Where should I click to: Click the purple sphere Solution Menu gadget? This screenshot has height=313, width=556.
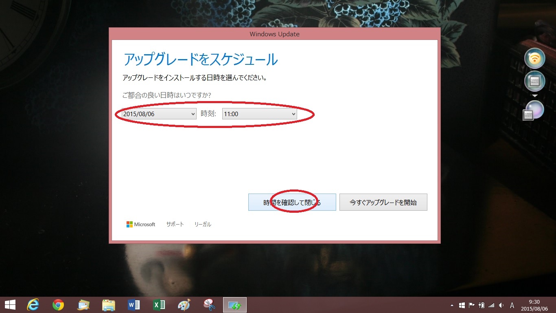[x=534, y=110]
